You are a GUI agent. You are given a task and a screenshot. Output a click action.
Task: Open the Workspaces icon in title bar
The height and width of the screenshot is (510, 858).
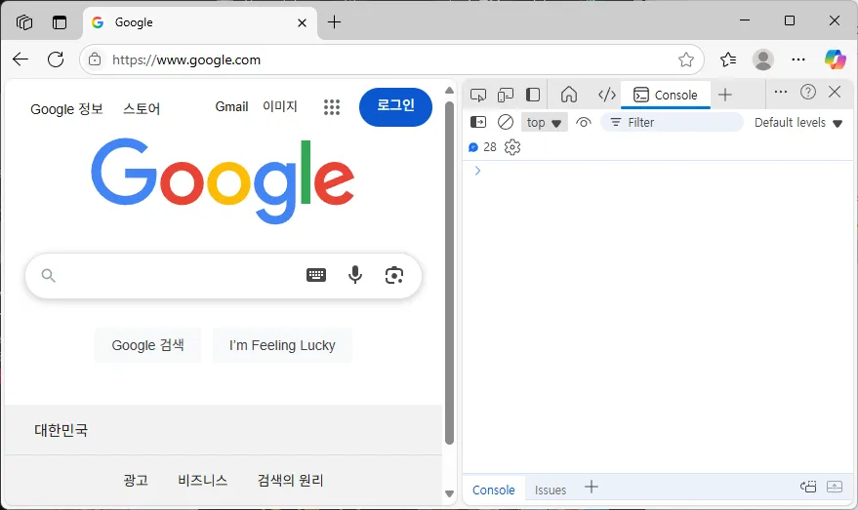pos(24,22)
